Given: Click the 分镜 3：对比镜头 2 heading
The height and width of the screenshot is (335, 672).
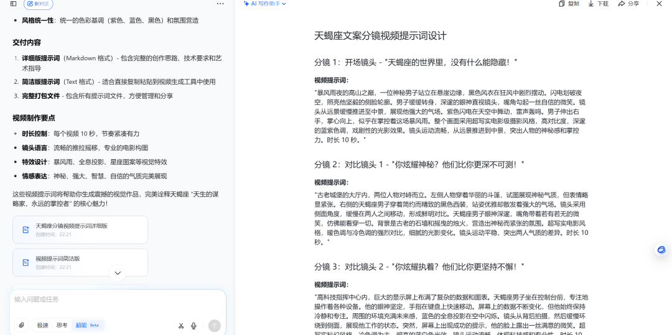Looking at the screenshot, I should pos(419,267).
